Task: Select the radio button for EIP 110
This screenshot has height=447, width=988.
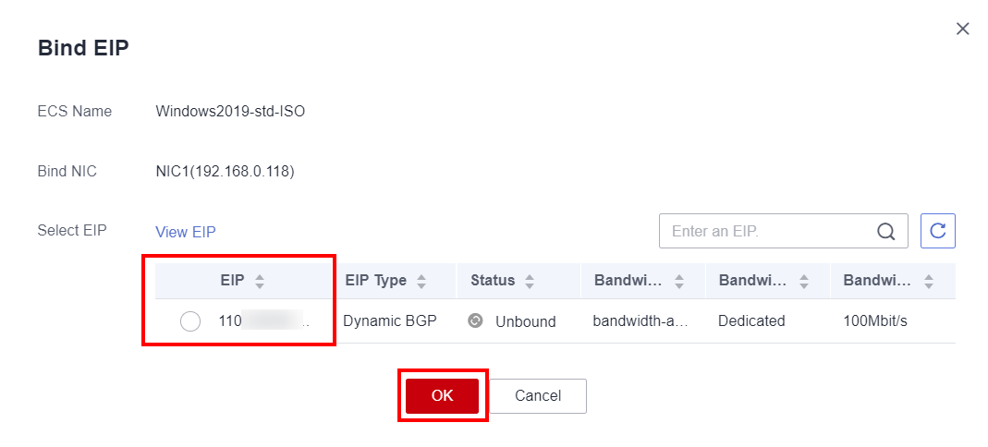Action: tap(190, 321)
